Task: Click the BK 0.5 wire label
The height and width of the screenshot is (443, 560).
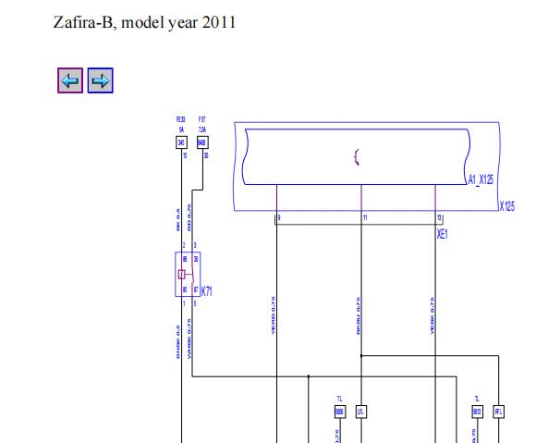Action: pyautogui.click(x=178, y=220)
